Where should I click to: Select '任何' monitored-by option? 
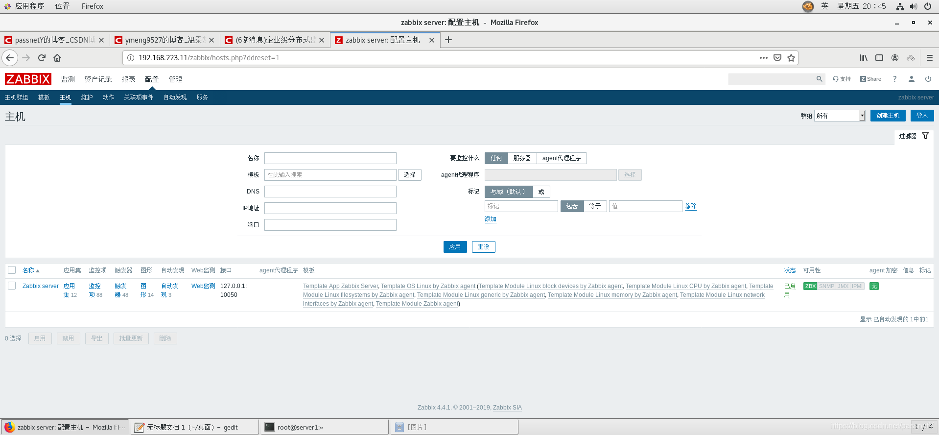point(496,158)
